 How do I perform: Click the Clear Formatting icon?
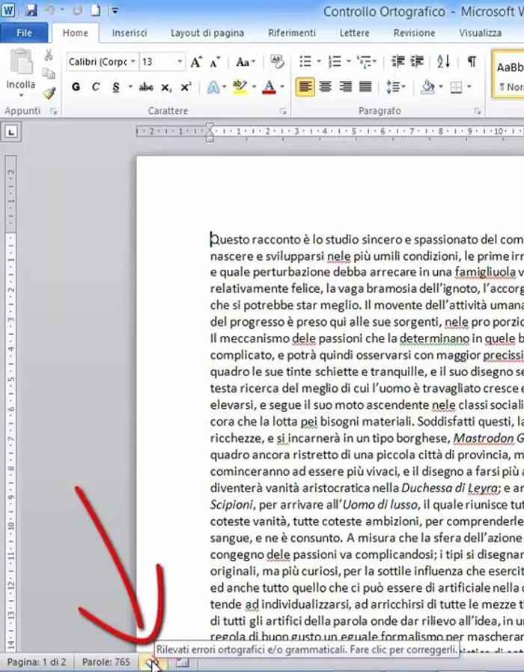coord(278,62)
